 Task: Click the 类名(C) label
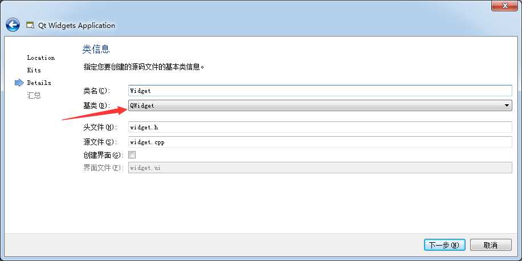96,91
